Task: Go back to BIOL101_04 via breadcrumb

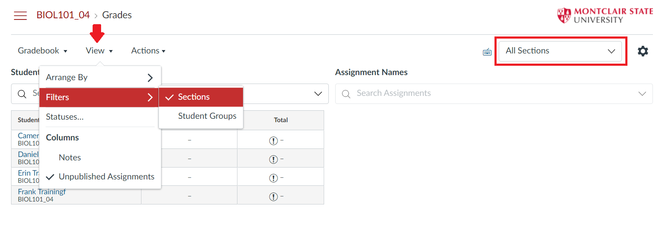Action: click(x=63, y=14)
